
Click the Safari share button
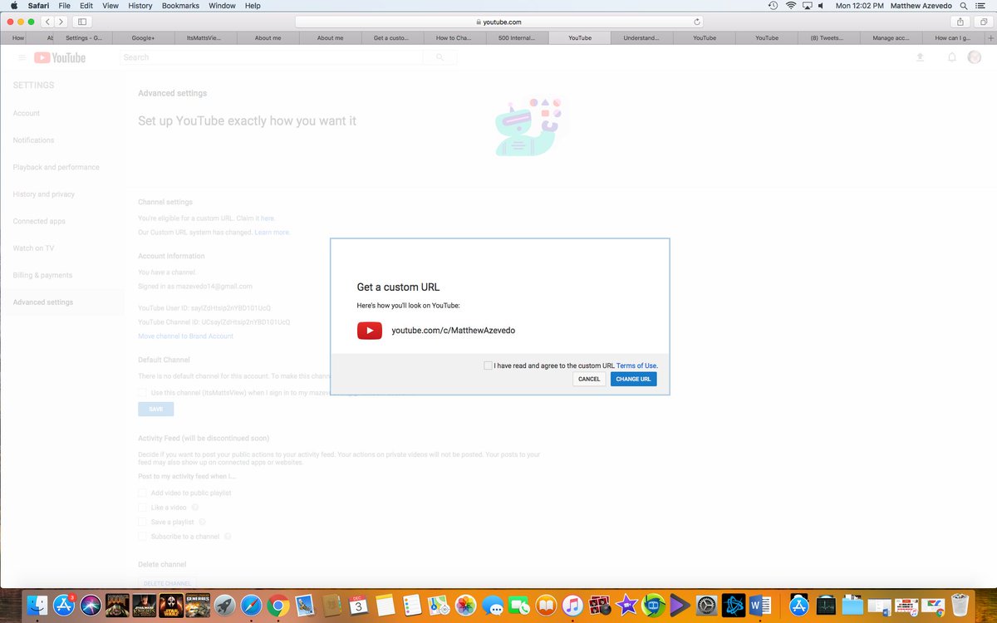(960, 22)
